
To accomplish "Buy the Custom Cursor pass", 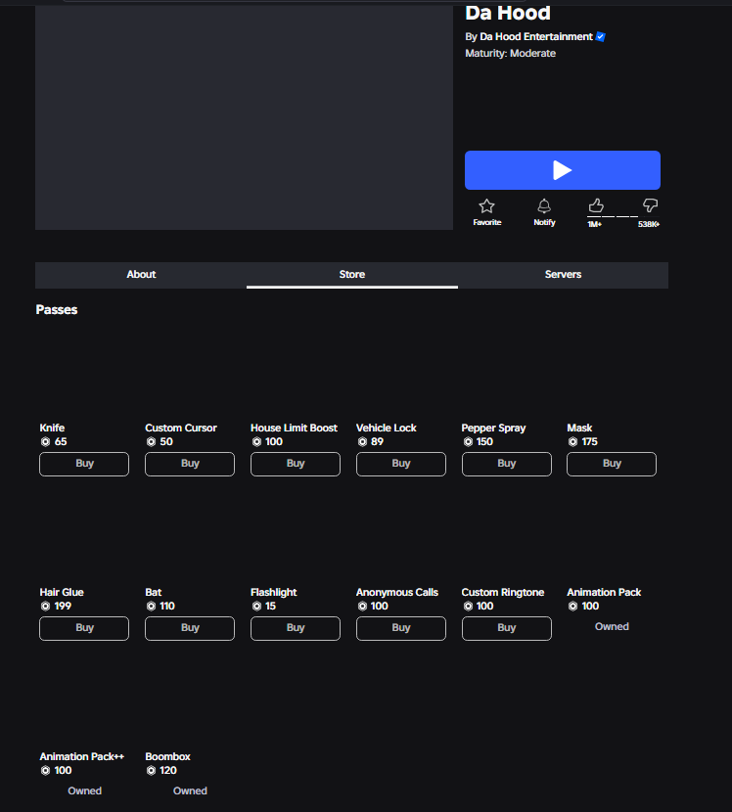I will pos(190,464).
